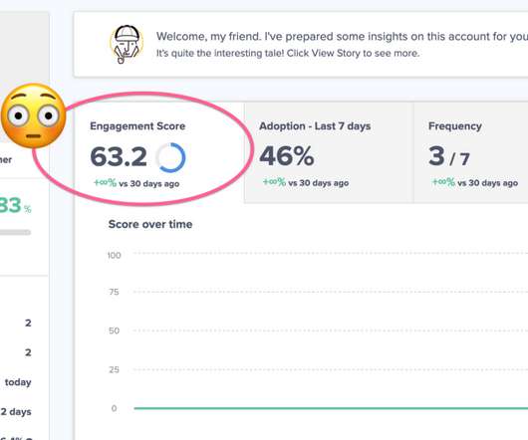Screen dimensions: 528x440
Task: Click the 3 / 7 frequency value
Action: (x=449, y=156)
